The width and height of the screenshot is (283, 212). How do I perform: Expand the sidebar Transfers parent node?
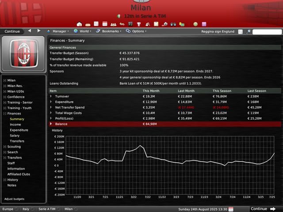click(x=5, y=158)
